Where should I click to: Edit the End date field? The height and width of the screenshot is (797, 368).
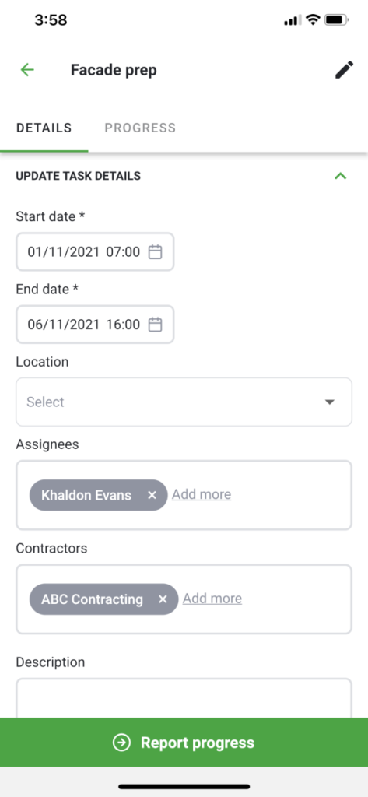pos(95,325)
